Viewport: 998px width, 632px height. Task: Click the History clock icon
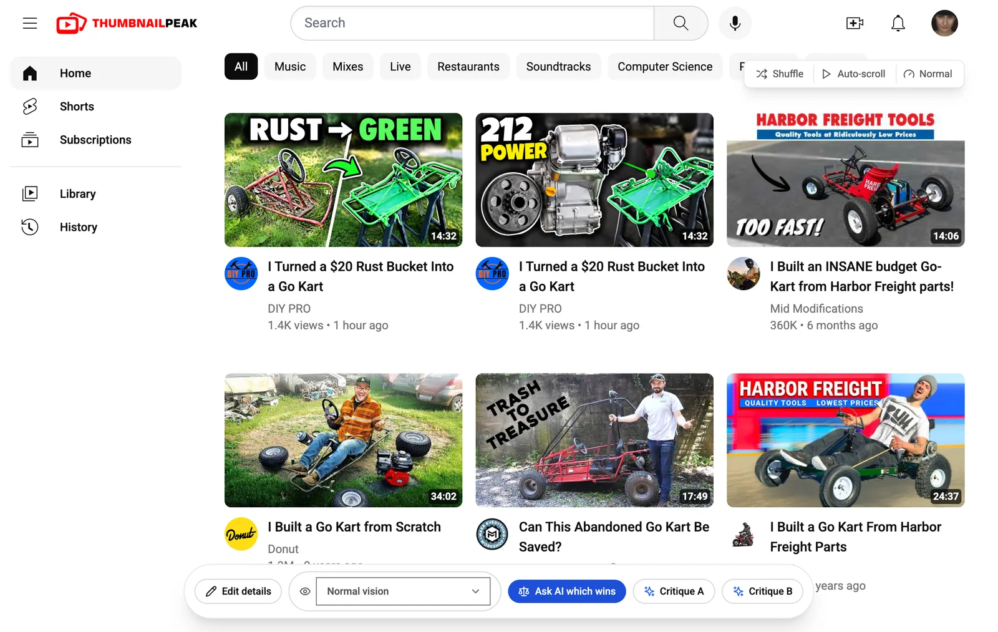(x=30, y=227)
